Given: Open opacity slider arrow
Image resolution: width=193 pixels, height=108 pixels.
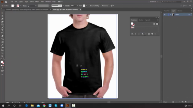Looking at the screenshot, I should coord(77,6).
